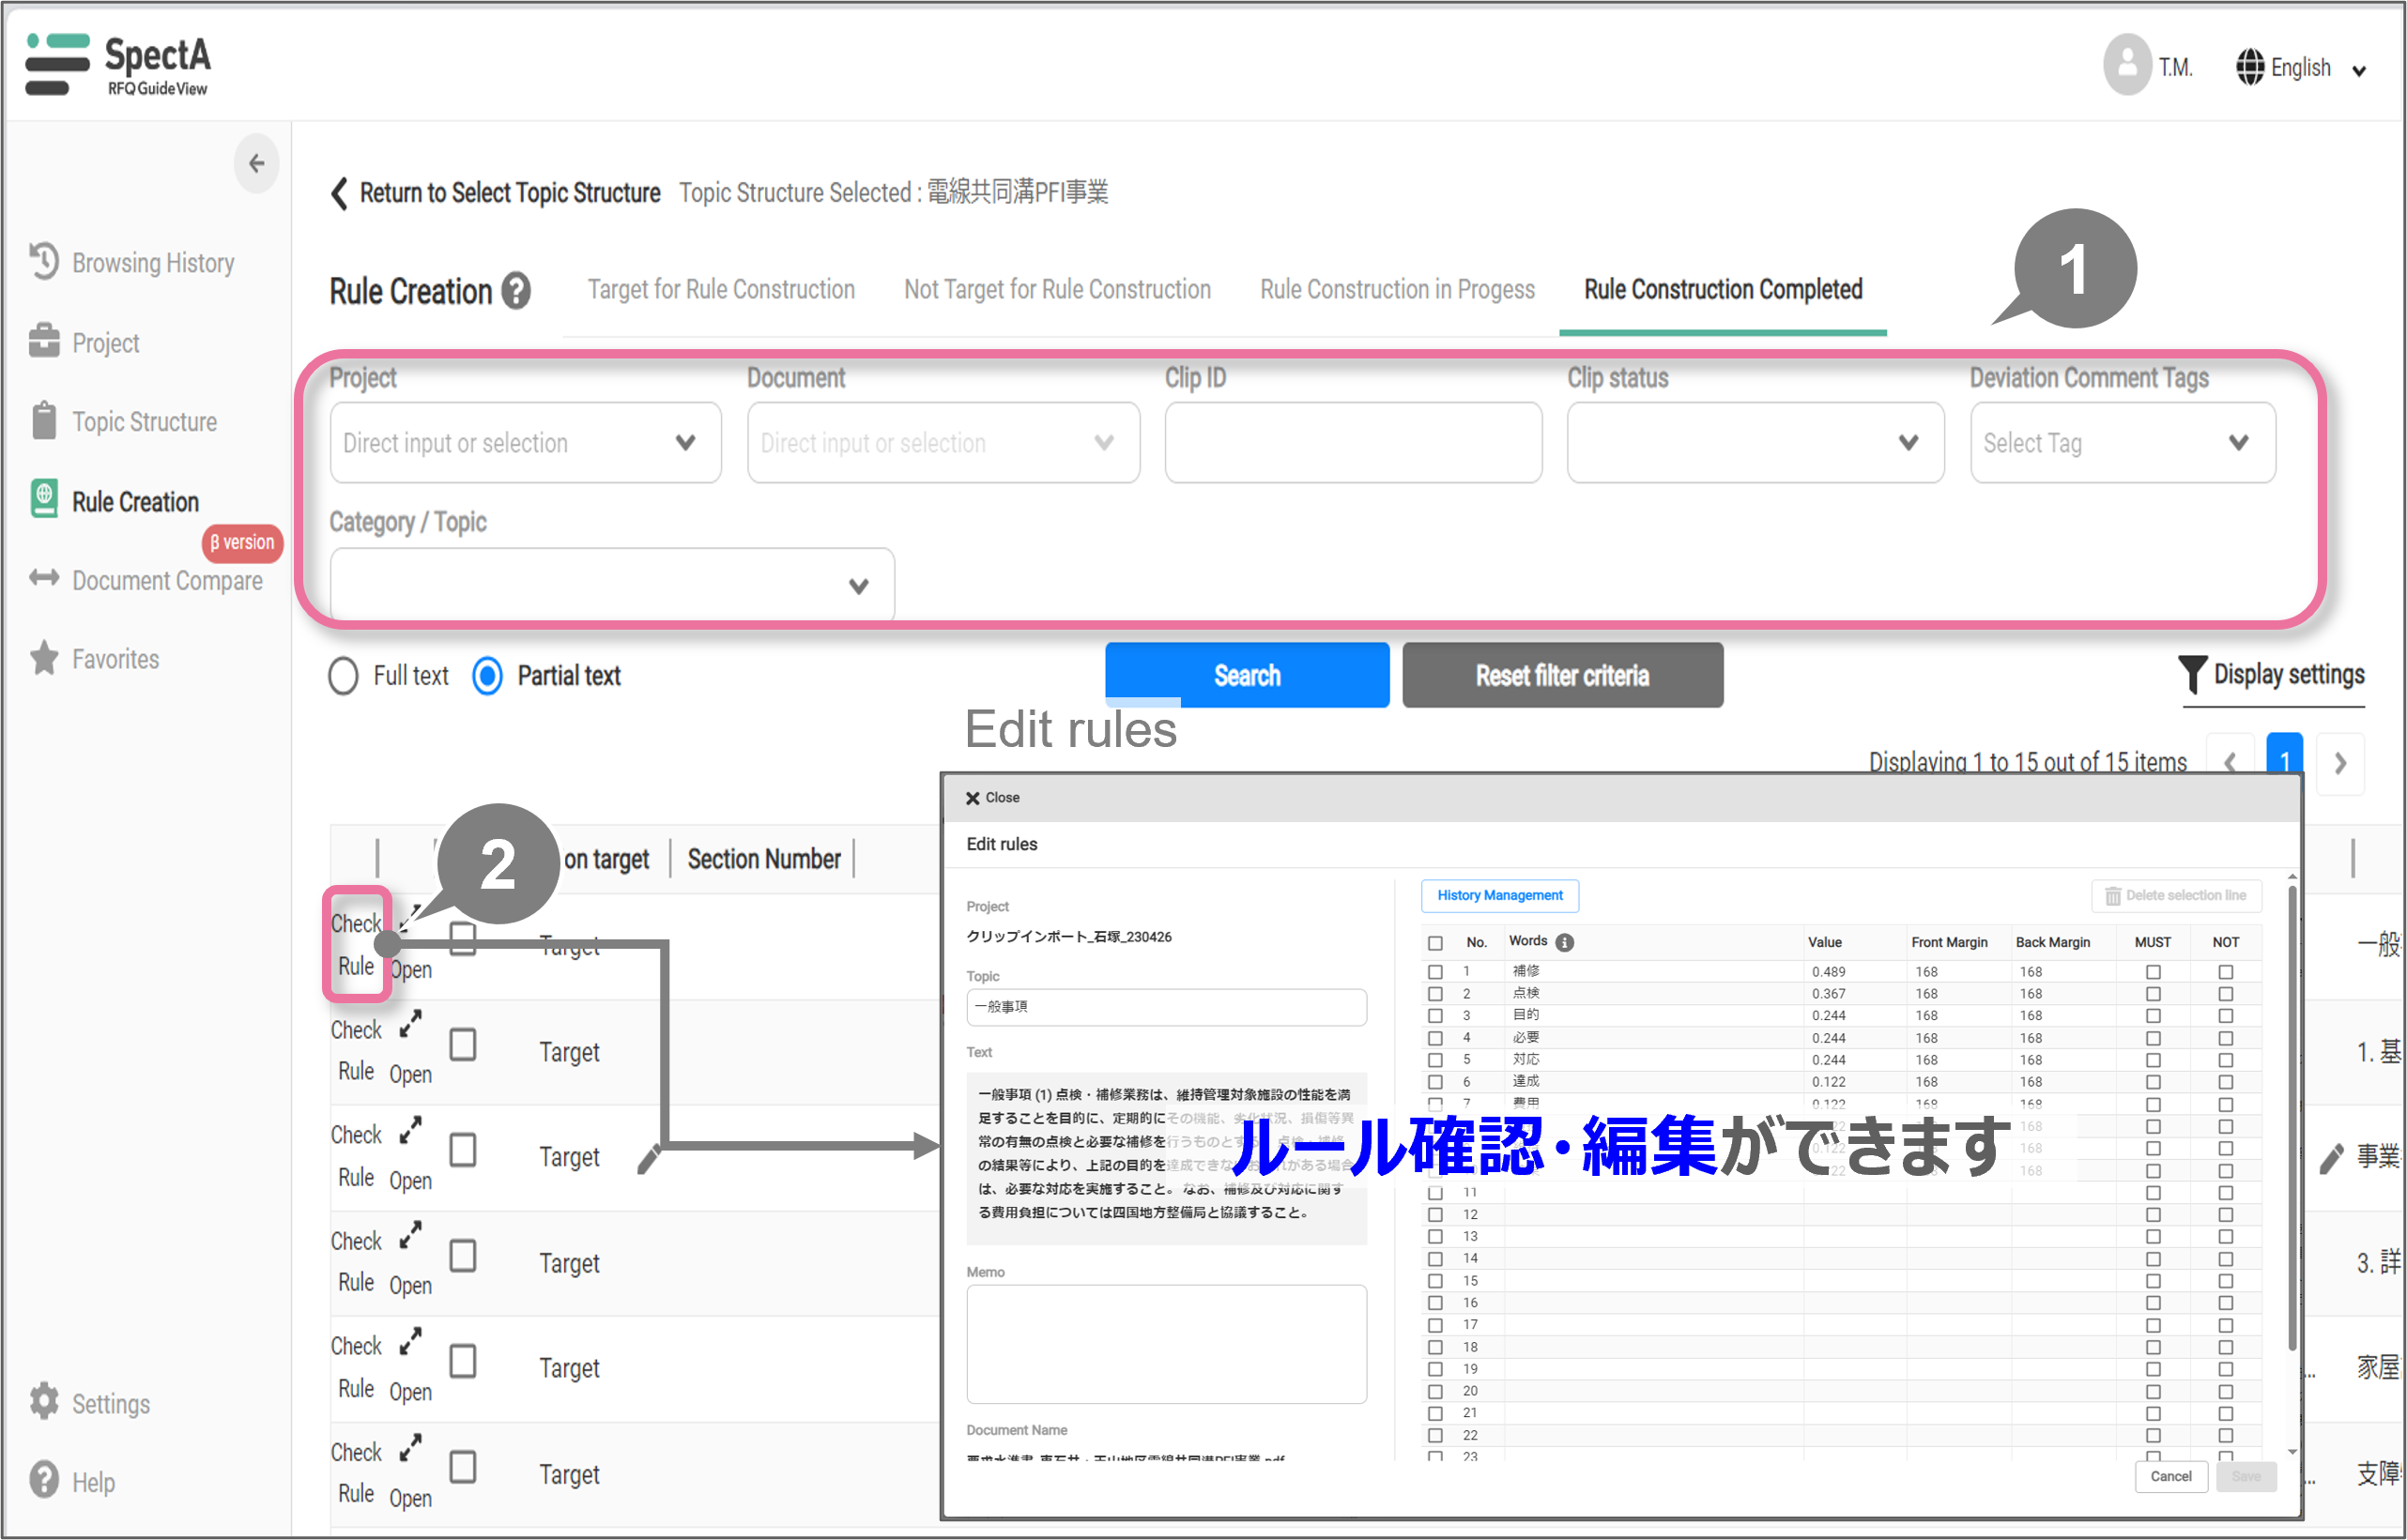The image size is (2407, 1540).
Task: Tick the select-all checkbox in the Words table header
Action: pos(1434,943)
